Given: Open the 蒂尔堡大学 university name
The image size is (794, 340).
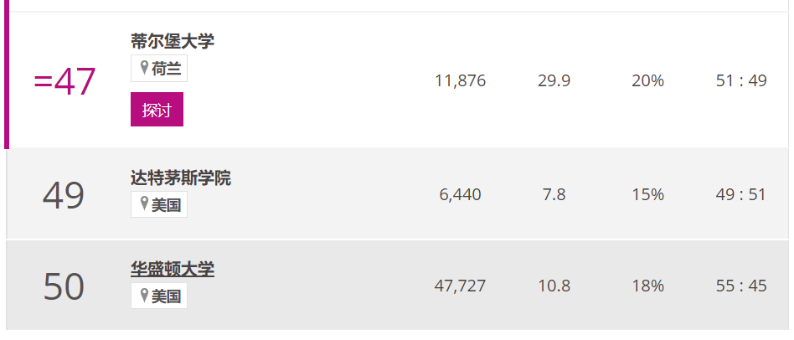Looking at the screenshot, I should coord(173,41).
